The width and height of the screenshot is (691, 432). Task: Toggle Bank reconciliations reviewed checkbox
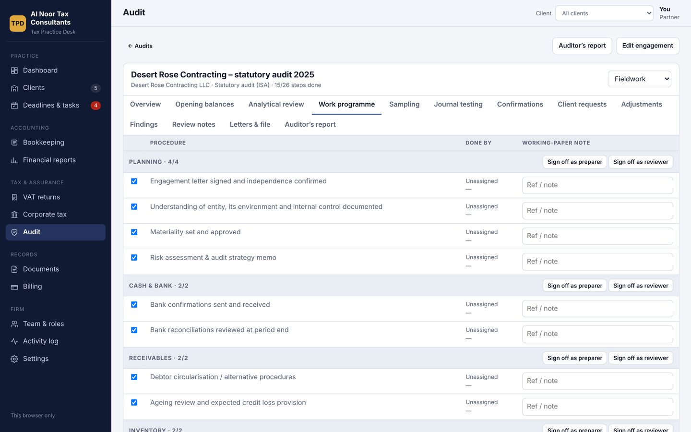tap(134, 330)
